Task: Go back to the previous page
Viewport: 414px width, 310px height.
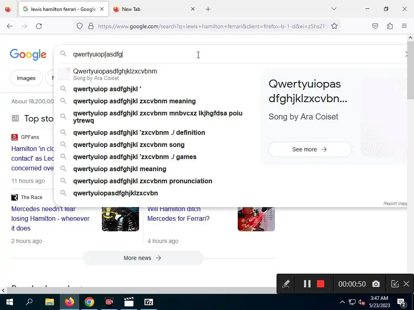Action: [x=10, y=26]
